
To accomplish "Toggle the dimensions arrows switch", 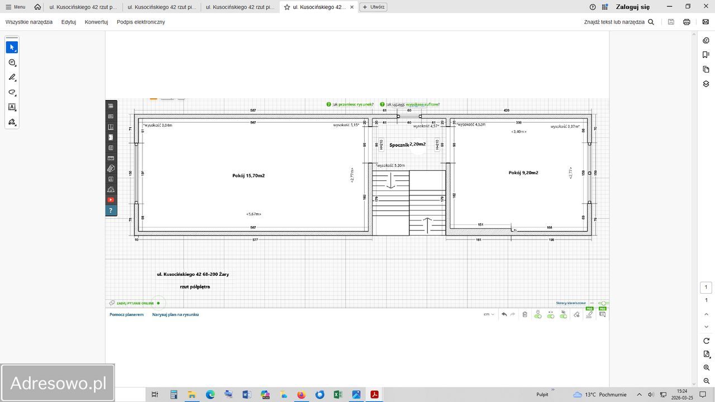I will (x=550, y=315).
